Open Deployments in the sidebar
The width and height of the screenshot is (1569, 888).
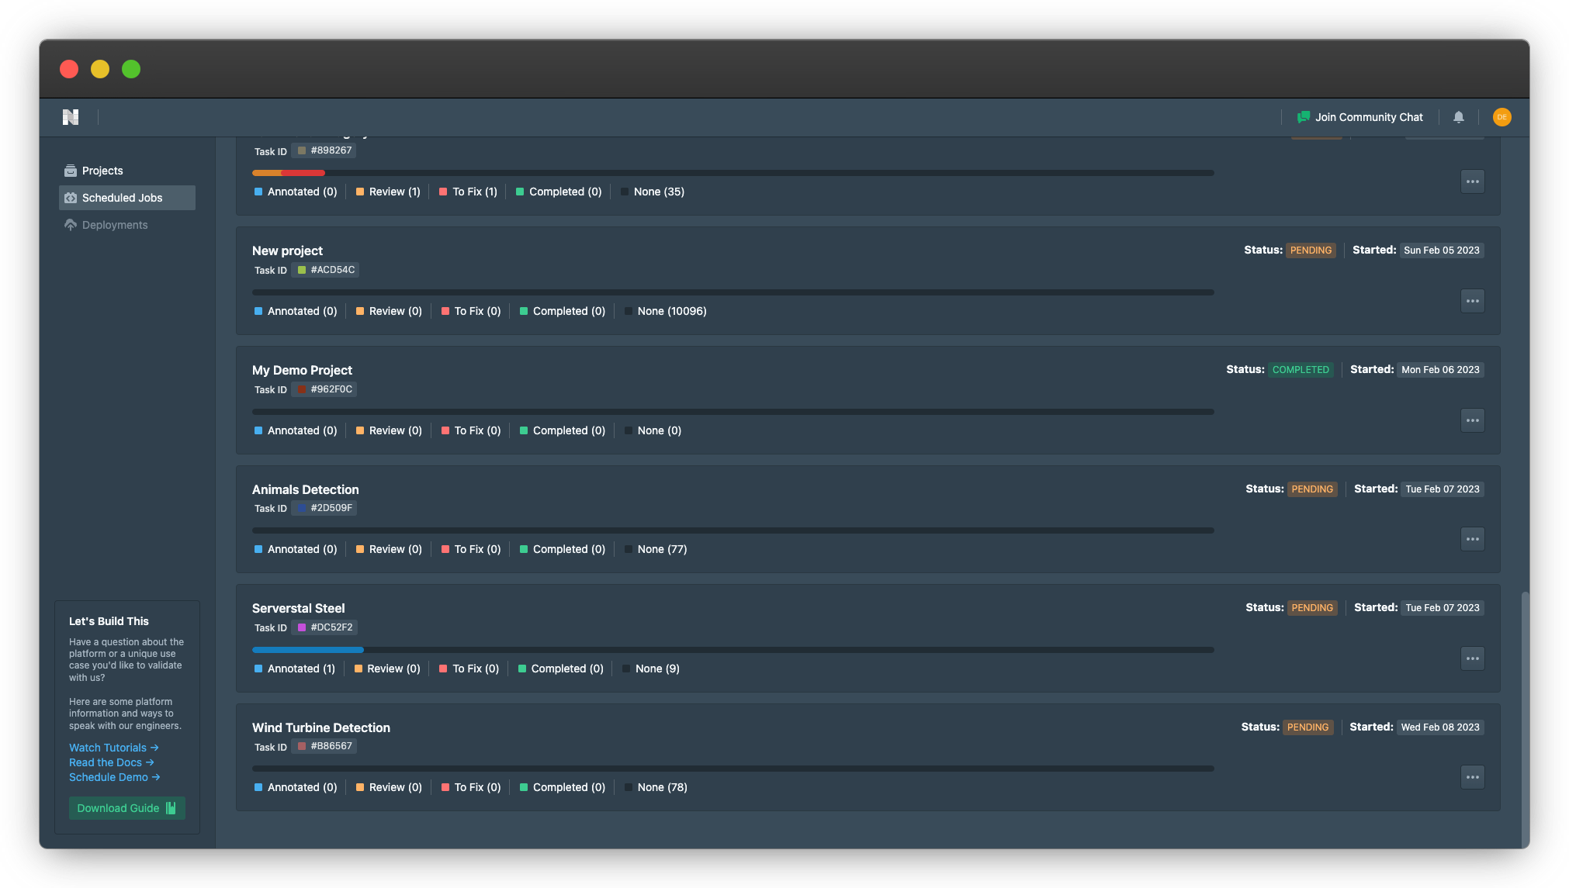tap(127, 225)
